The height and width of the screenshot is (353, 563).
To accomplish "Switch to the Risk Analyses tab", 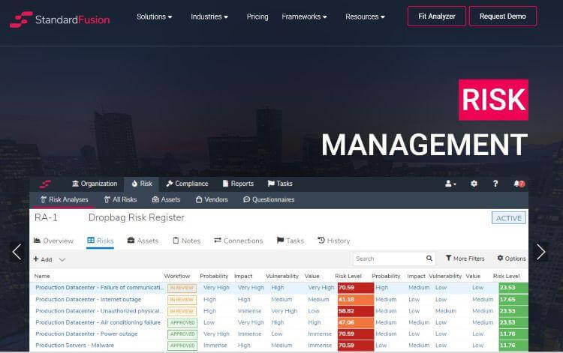I will (64, 199).
